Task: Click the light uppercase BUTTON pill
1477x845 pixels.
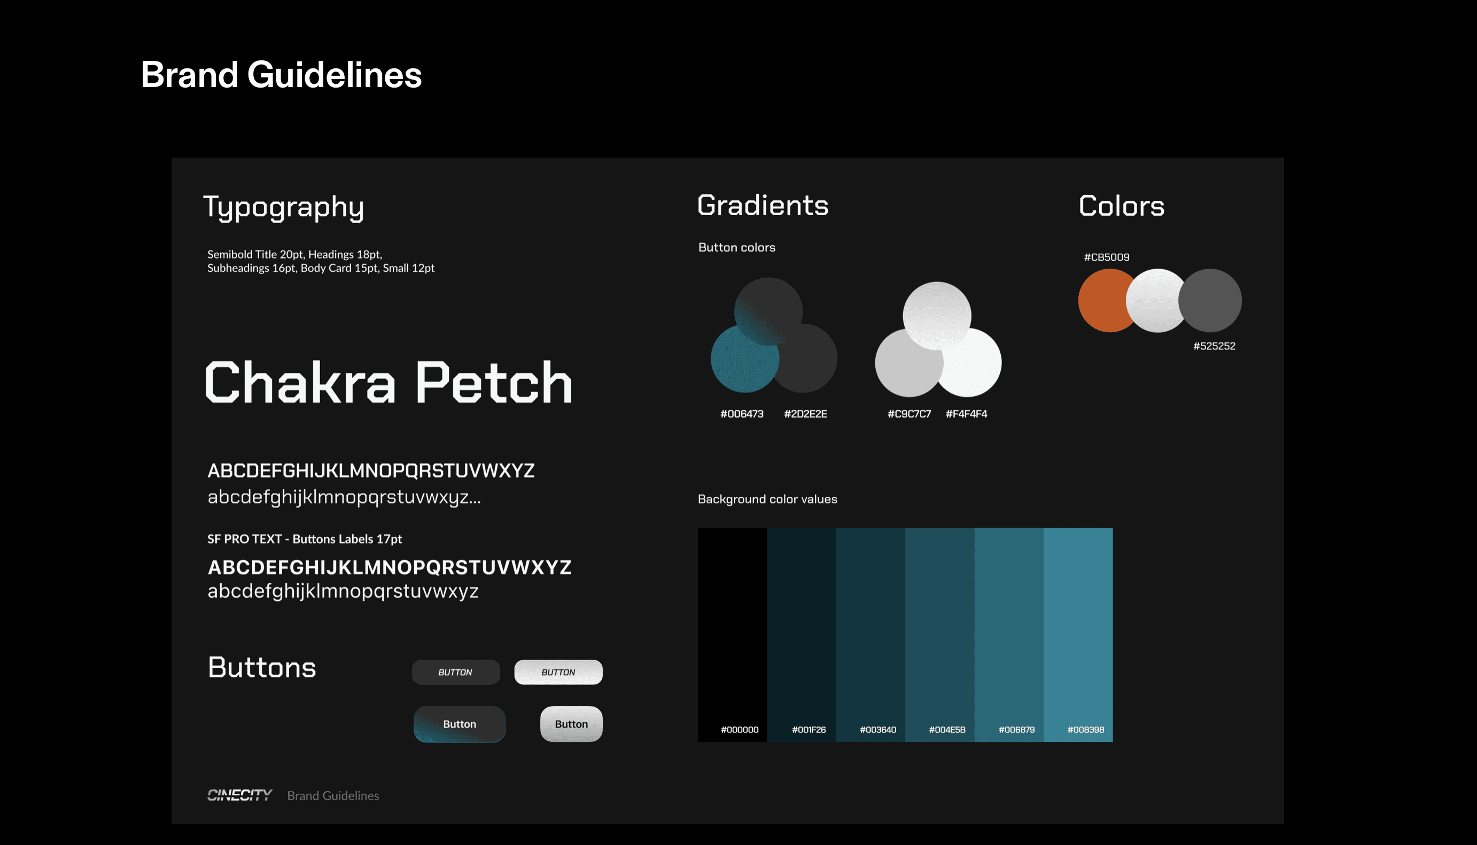Action: (x=558, y=672)
